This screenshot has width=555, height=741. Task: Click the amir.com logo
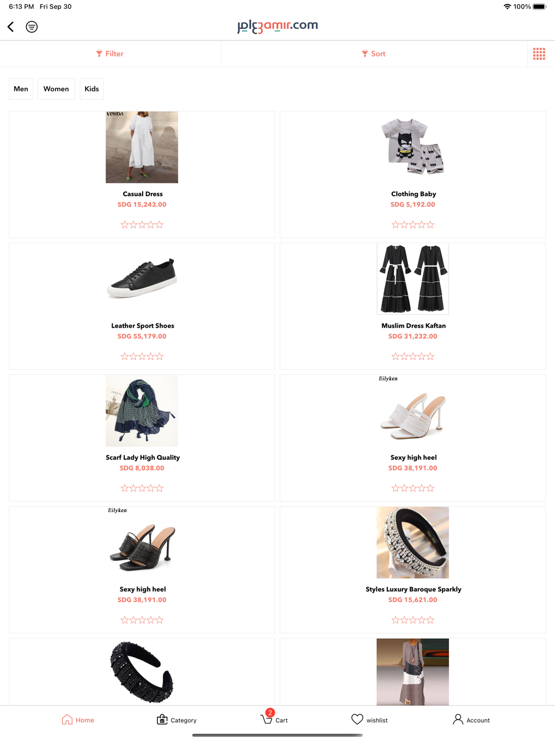(x=277, y=26)
